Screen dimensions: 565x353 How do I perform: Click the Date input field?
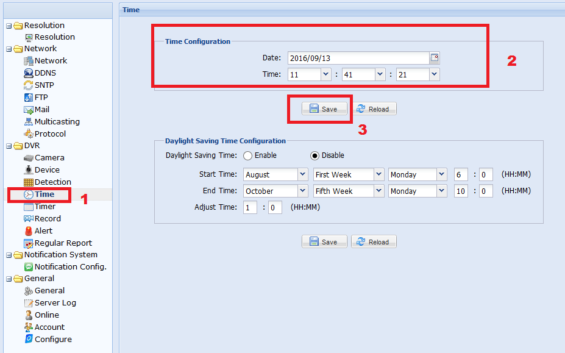(358, 58)
